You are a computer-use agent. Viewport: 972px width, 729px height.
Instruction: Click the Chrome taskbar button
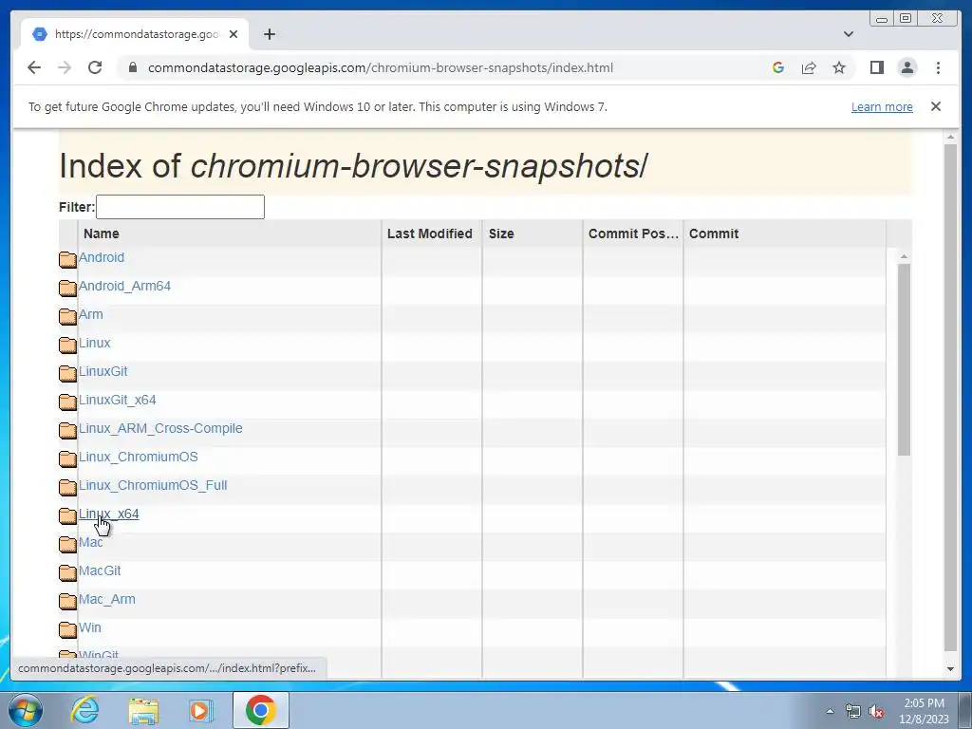point(261,710)
